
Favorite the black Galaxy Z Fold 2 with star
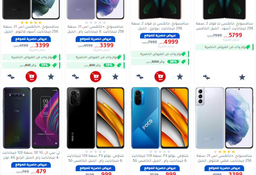242,77
